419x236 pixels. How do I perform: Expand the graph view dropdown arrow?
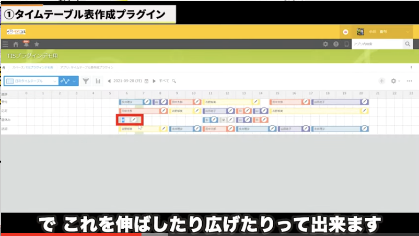74,81
